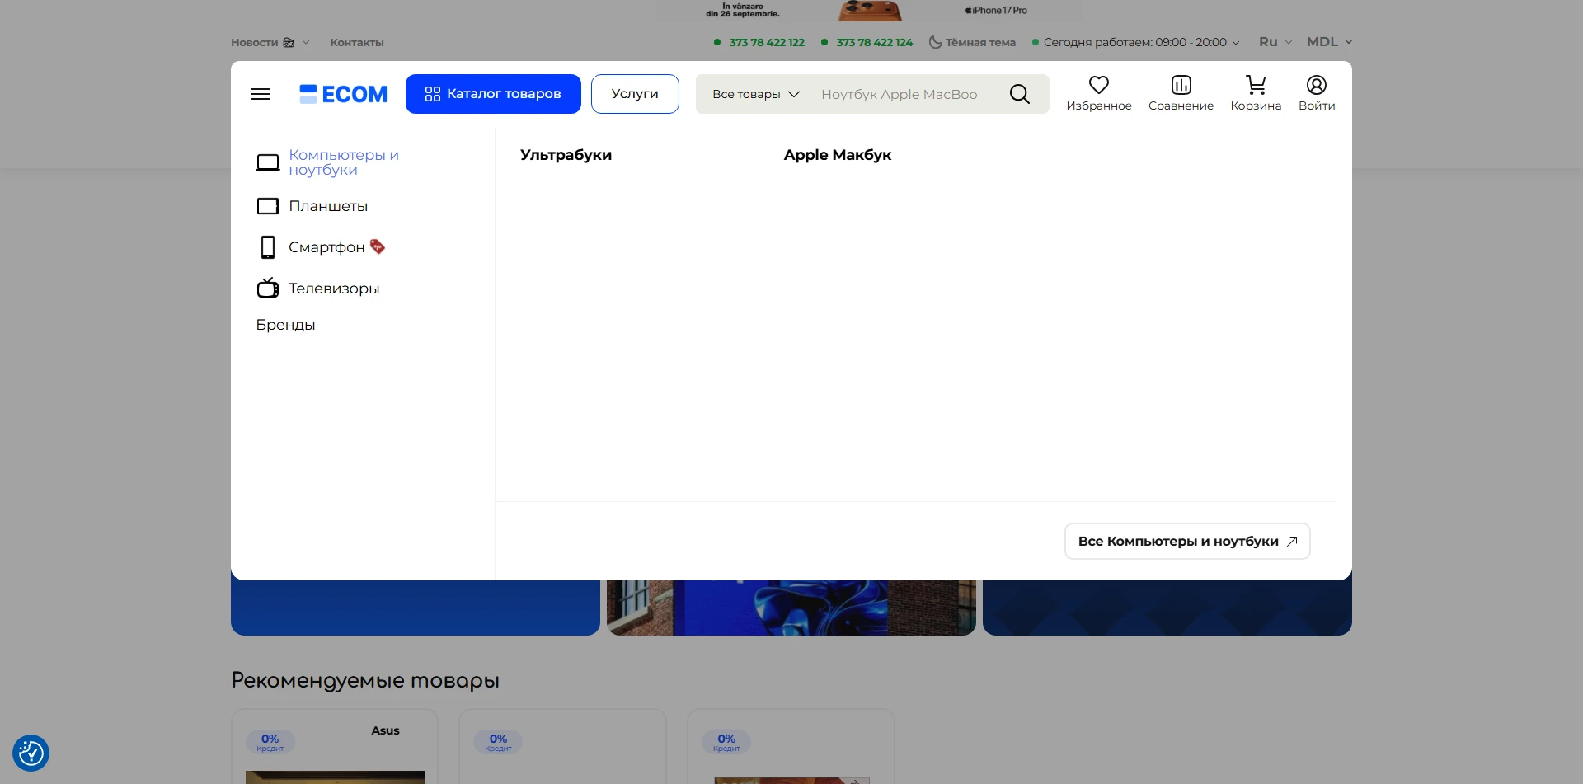This screenshot has width=1583, height=784.
Task: Click the laptop icon beside Компьютеры и ноутбуки
Action: tap(268, 162)
